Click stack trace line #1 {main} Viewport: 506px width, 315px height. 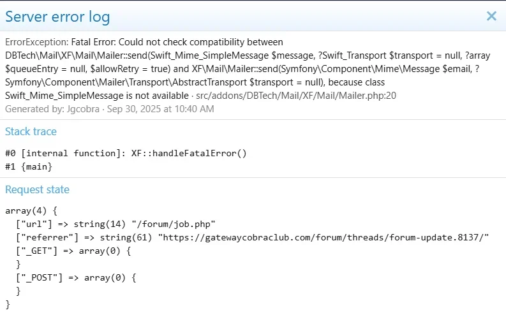[x=29, y=166]
